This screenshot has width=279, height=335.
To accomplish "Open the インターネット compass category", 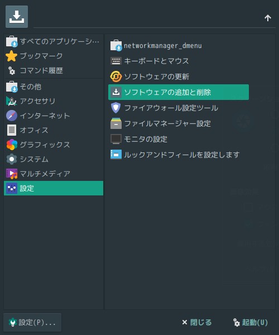I will pyautogui.click(x=54, y=116).
